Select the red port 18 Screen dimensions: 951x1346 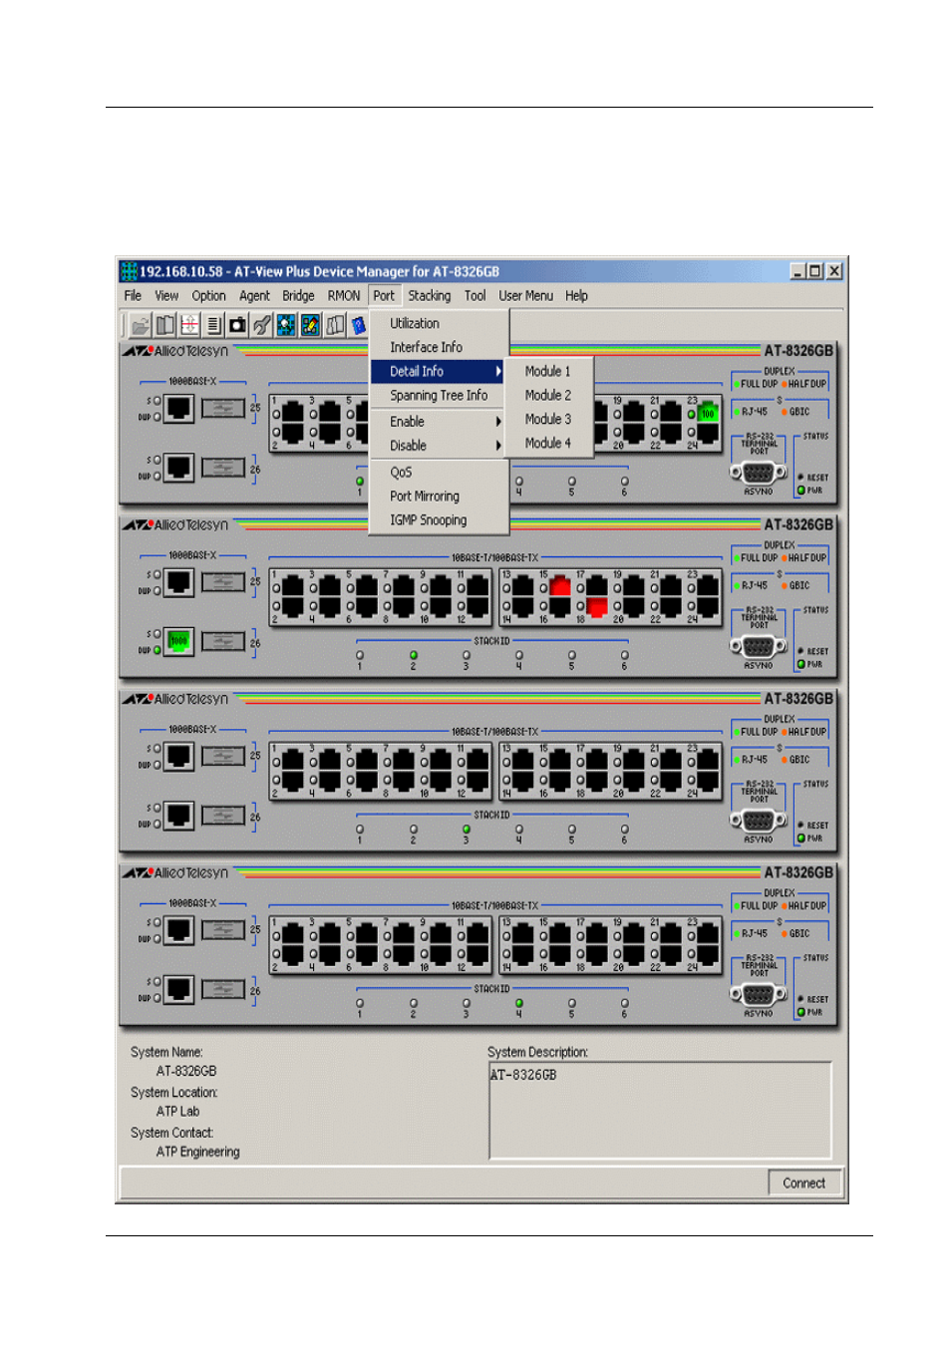(597, 606)
